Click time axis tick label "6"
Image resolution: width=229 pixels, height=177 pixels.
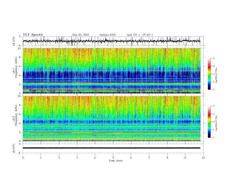coord(131,158)
